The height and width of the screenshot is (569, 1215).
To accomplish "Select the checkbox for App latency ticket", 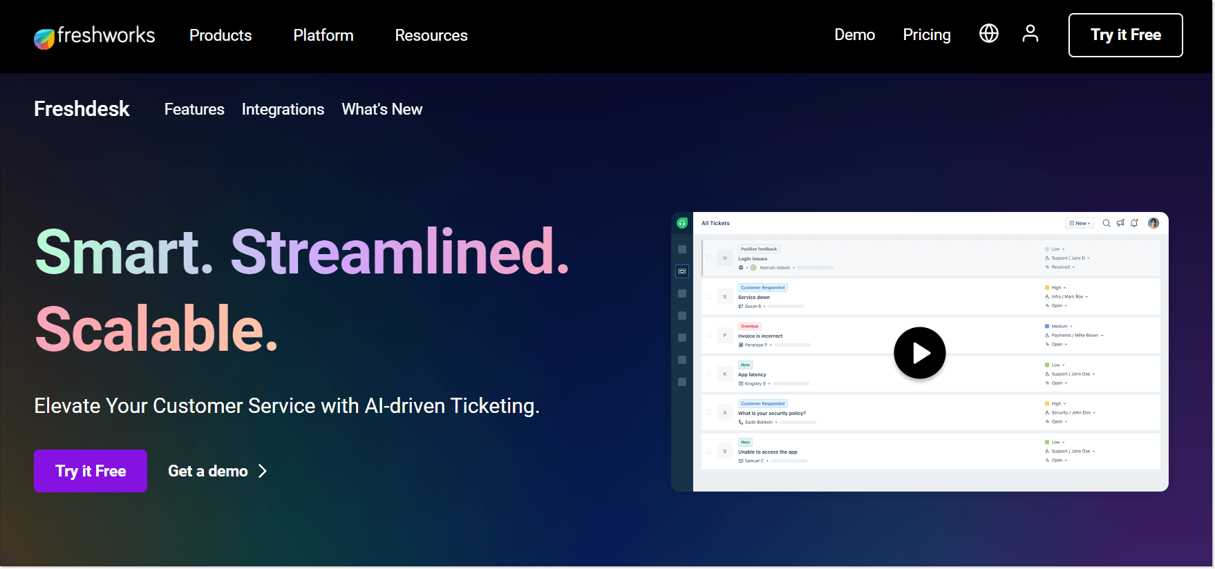I will tap(709, 374).
